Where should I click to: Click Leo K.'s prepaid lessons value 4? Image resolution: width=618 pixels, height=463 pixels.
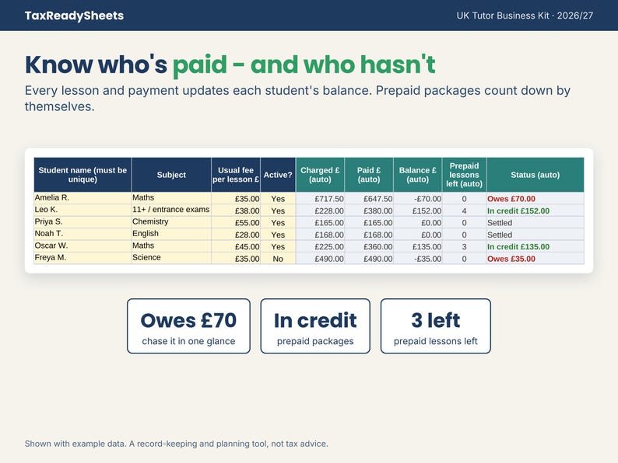coord(465,211)
